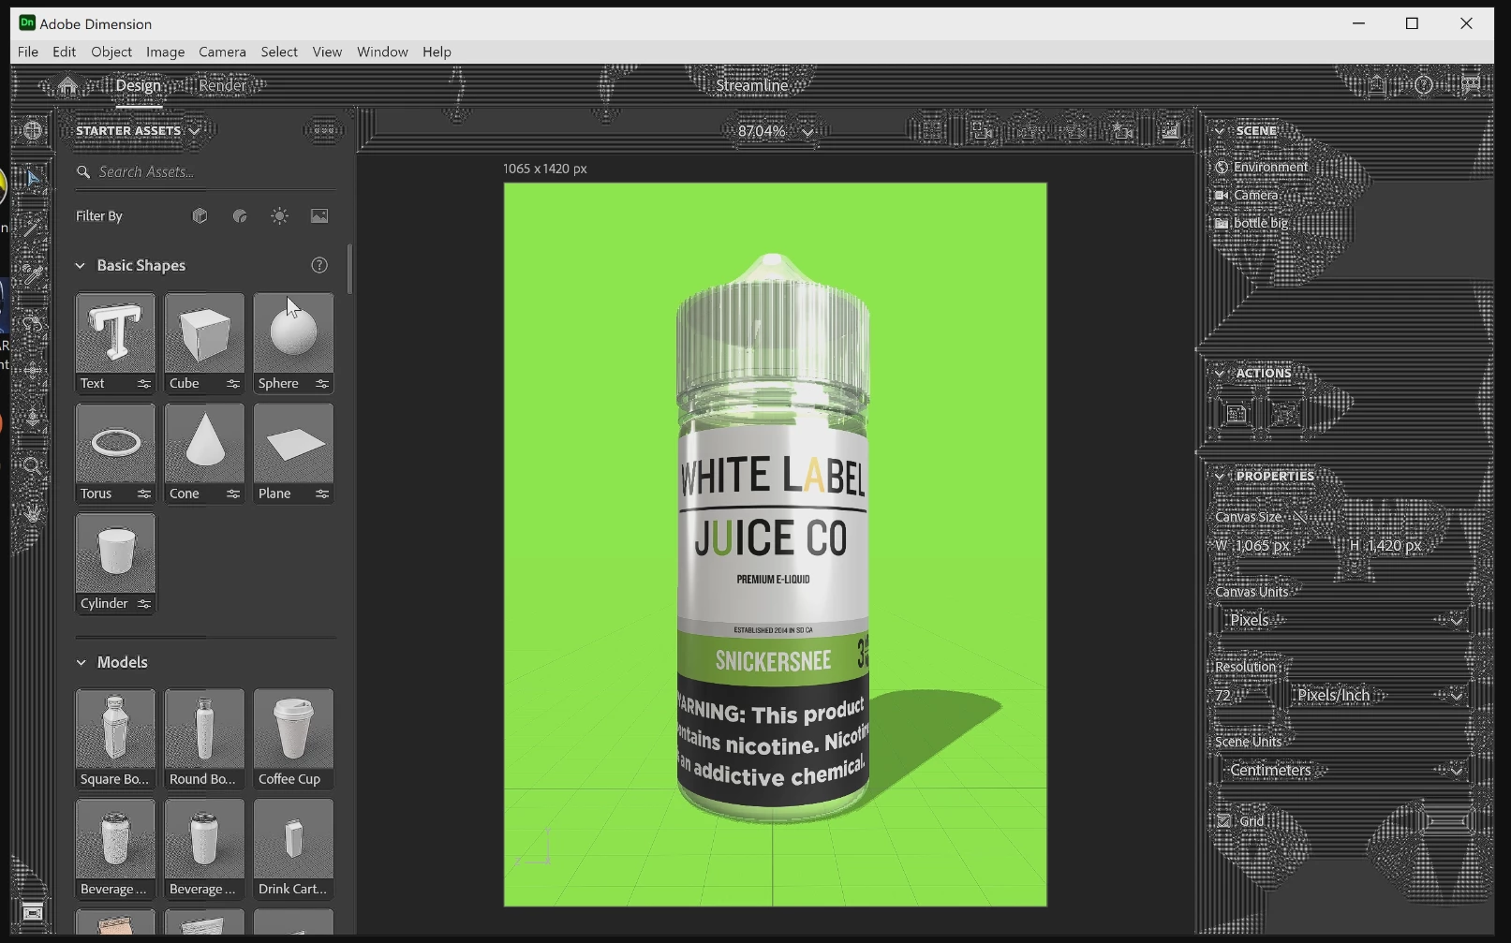Open the Select menu
Viewport: 1511px width, 943px height.
click(279, 52)
